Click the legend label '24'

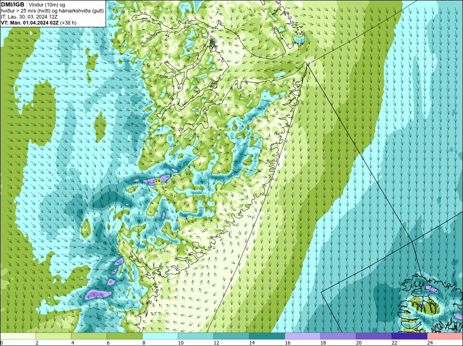click(x=430, y=343)
